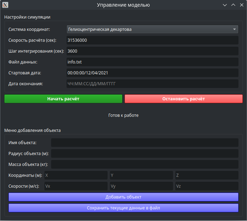Click the Файл данных label
The width and height of the screenshot is (247, 221).
[x=23, y=62]
